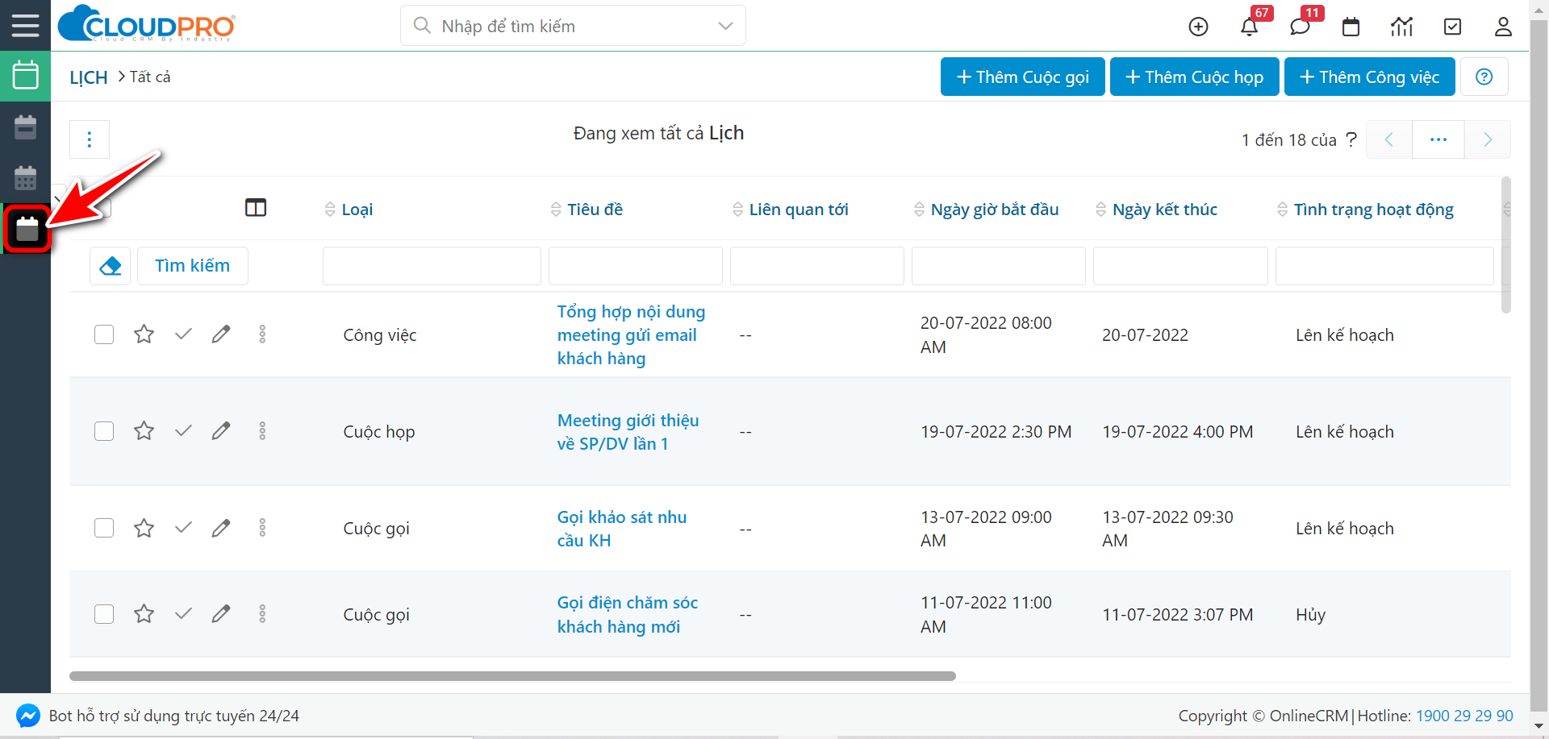Focus the Loại filter input
This screenshot has width=1549, height=739.
tap(432, 266)
